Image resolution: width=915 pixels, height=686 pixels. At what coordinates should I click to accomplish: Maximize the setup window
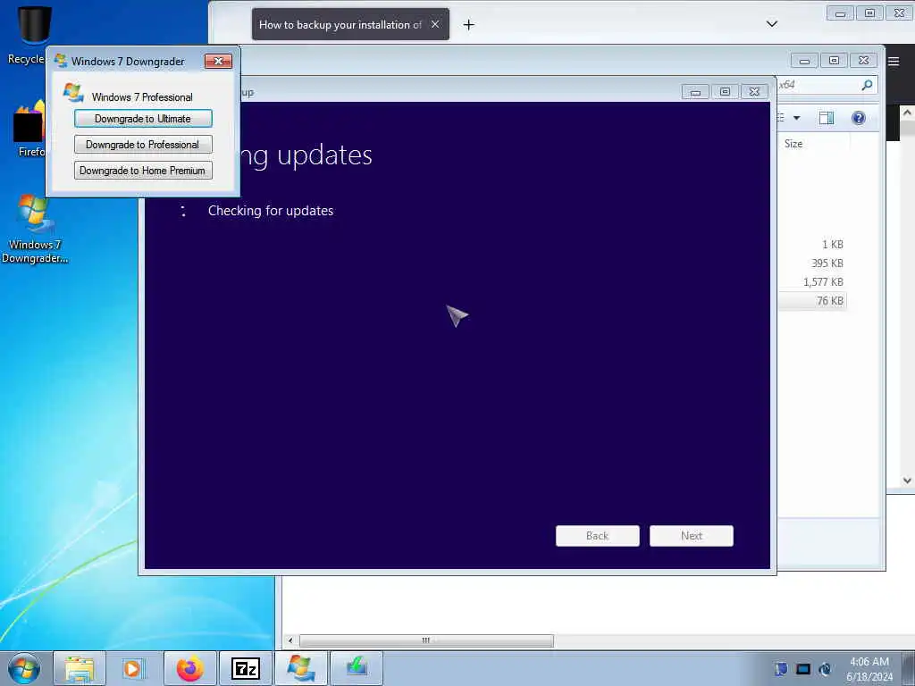725,92
